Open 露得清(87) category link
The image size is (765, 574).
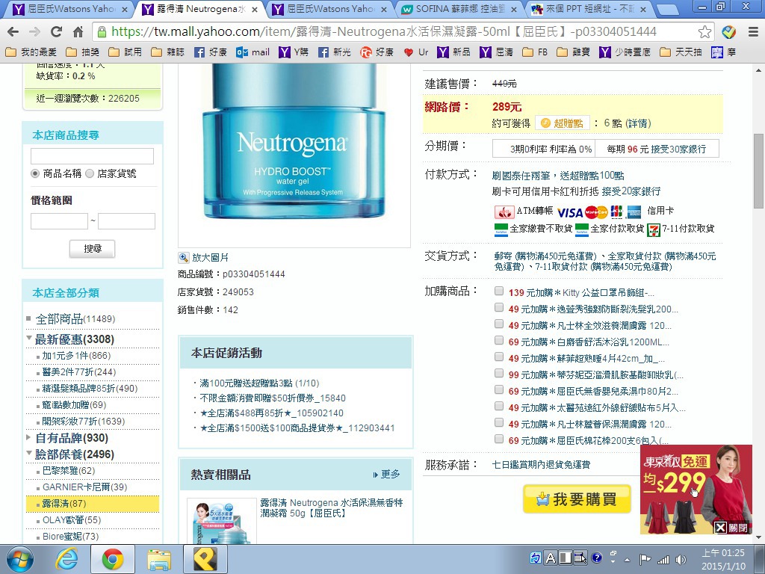pyautogui.click(x=64, y=503)
